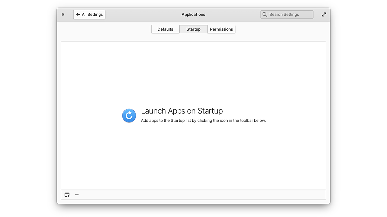Add a startup app using the toolbar icon

tap(67, 195)
